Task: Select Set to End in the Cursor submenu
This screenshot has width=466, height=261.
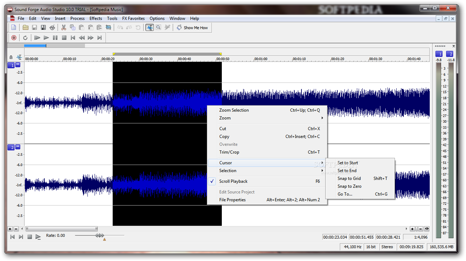Action: point(360,171)
